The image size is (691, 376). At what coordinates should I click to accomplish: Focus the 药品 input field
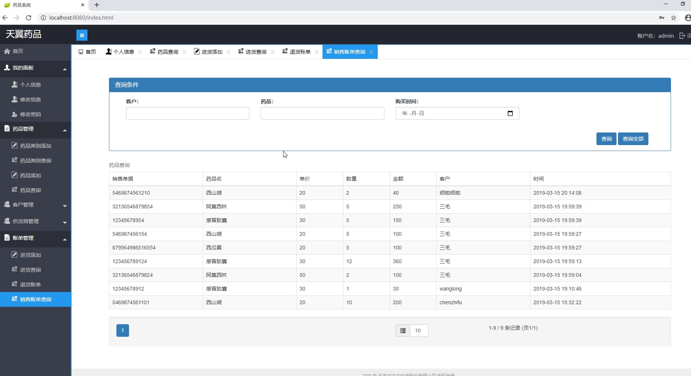[x=323, y=113]
